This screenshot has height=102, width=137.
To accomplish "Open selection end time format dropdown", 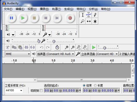I will [x=119, y=90].
